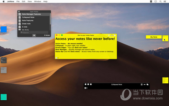Select the Collapsed Note row in list
This screenshot has height=106, width=169.
[x=34, y=17]
